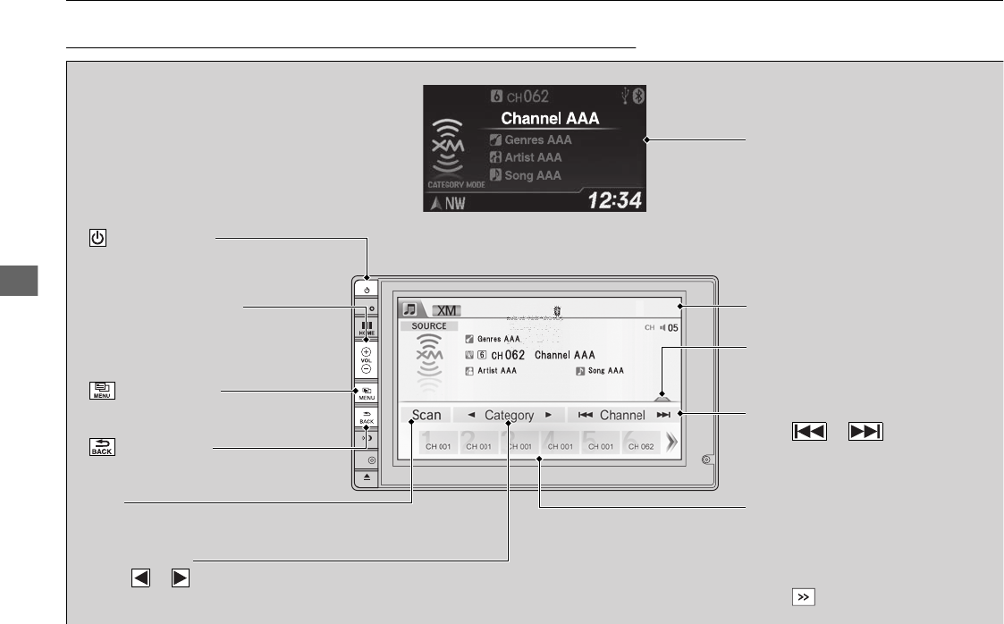Tap the Category label
The height and width of the screenshot is (624, 1004).
[509, 416]
